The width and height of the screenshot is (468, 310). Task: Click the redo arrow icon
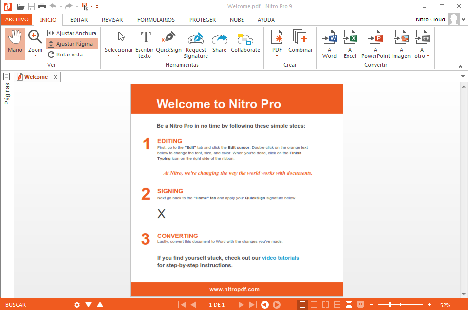coord(69,6)
